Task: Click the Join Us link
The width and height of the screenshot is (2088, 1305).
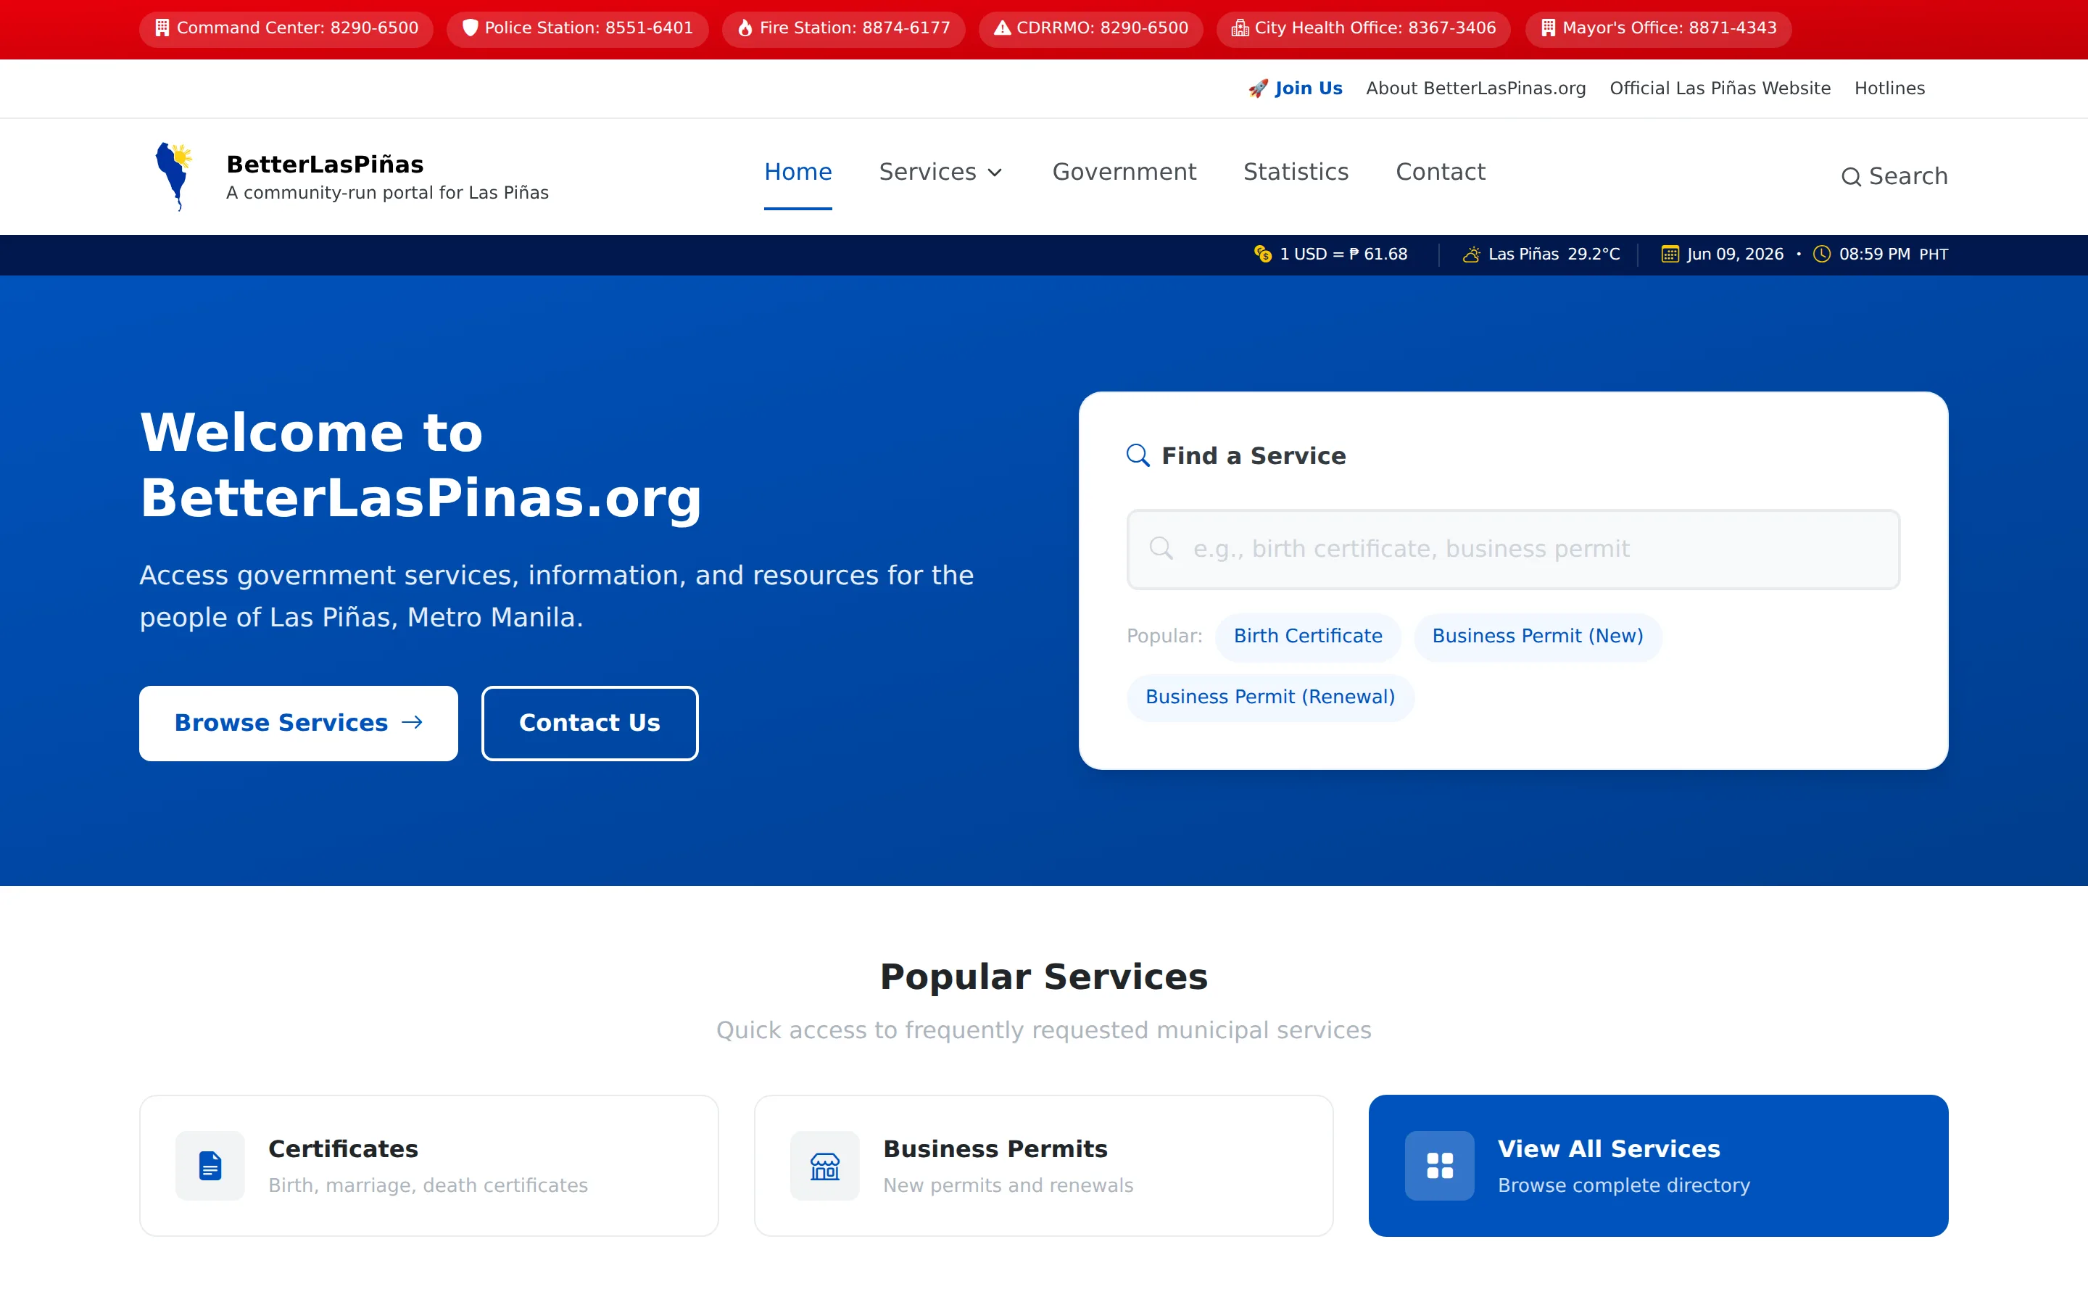Action: [1295, 88]
